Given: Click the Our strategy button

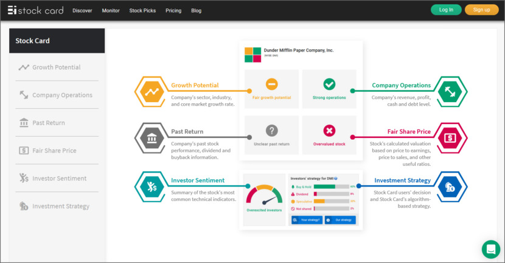Looking at the screenshot, I should 340,220.
